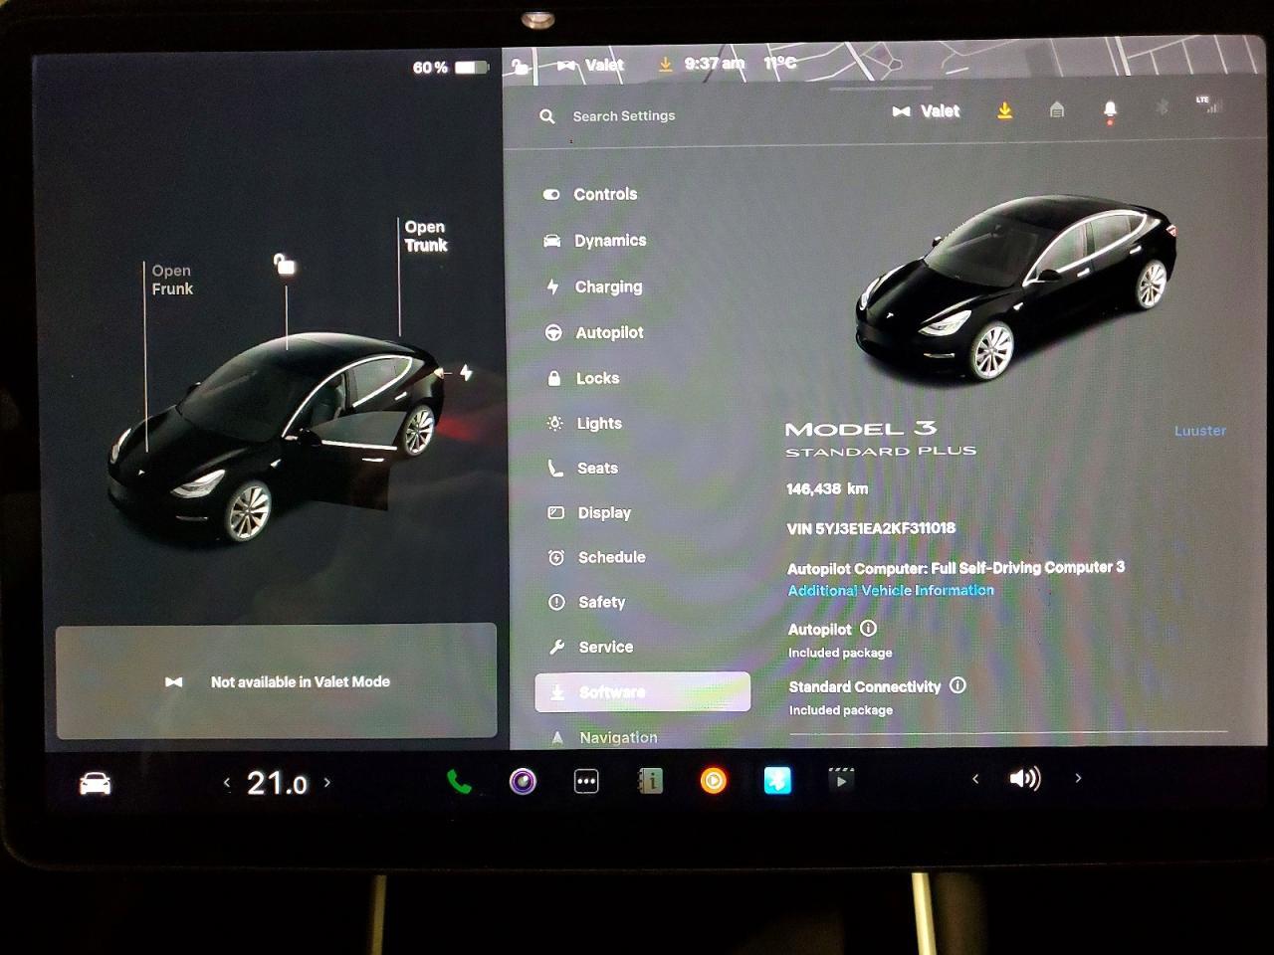Open the Seats settings menu

(583, 468)
